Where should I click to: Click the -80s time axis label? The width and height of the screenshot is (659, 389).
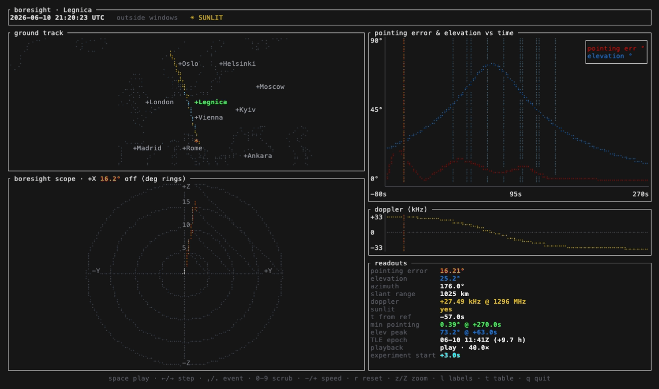[x=378, y=194]
